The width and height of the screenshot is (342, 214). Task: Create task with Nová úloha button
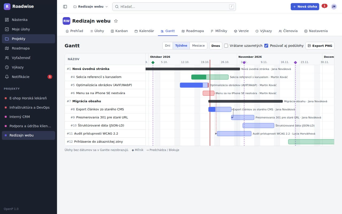point(305,7)
